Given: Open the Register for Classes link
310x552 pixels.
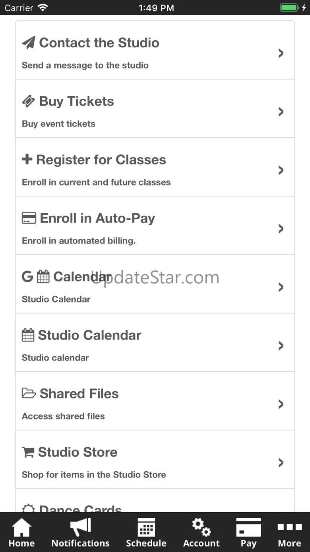Looking at the screenshot, I should click(155, 167).
